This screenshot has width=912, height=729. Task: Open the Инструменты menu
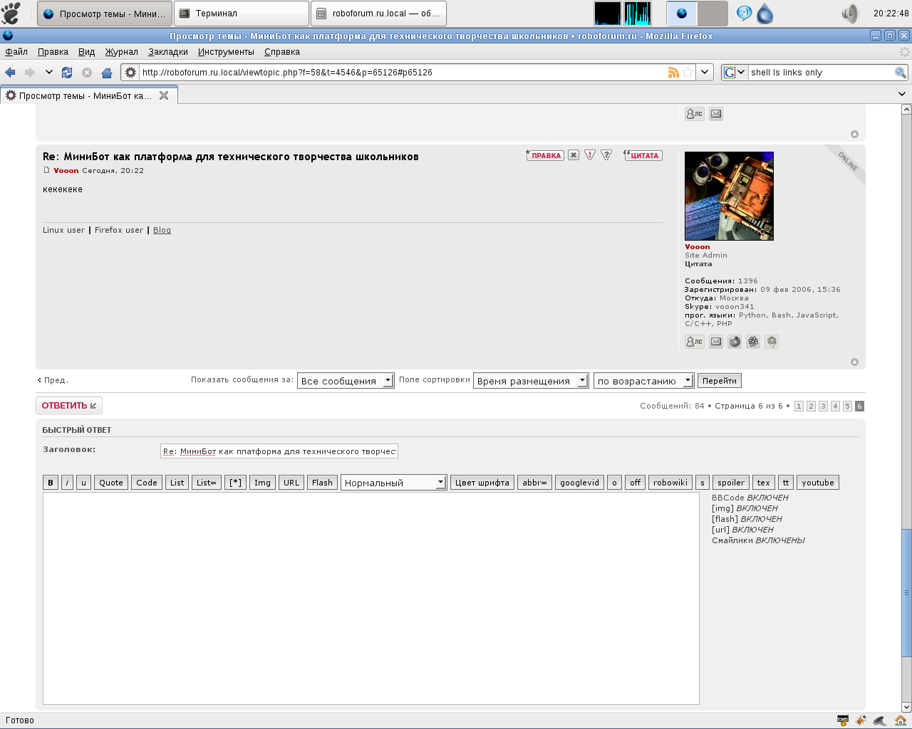tap(226, 52)
